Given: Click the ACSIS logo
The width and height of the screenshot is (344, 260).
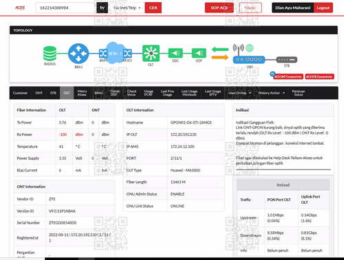Looking at the screenshot, I should (x=20, y=8).
